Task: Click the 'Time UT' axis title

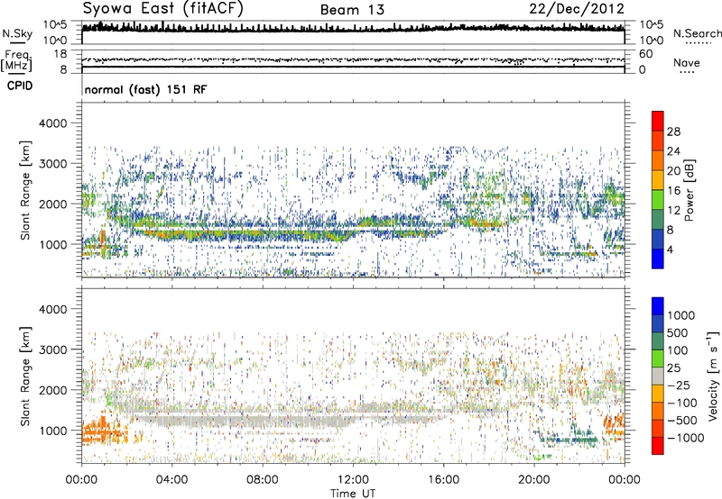Action: pyautogui.click(x=353, y=494)
